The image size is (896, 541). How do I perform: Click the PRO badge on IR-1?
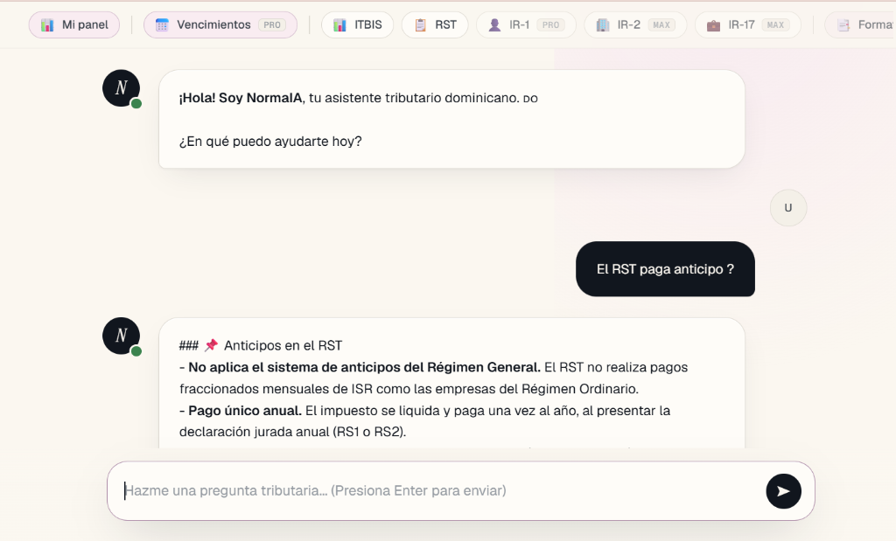click(x=551, y=25)
